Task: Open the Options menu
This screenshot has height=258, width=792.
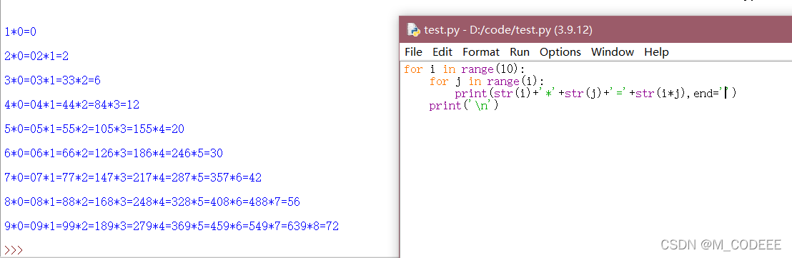Action: click(x=560, y=52)
